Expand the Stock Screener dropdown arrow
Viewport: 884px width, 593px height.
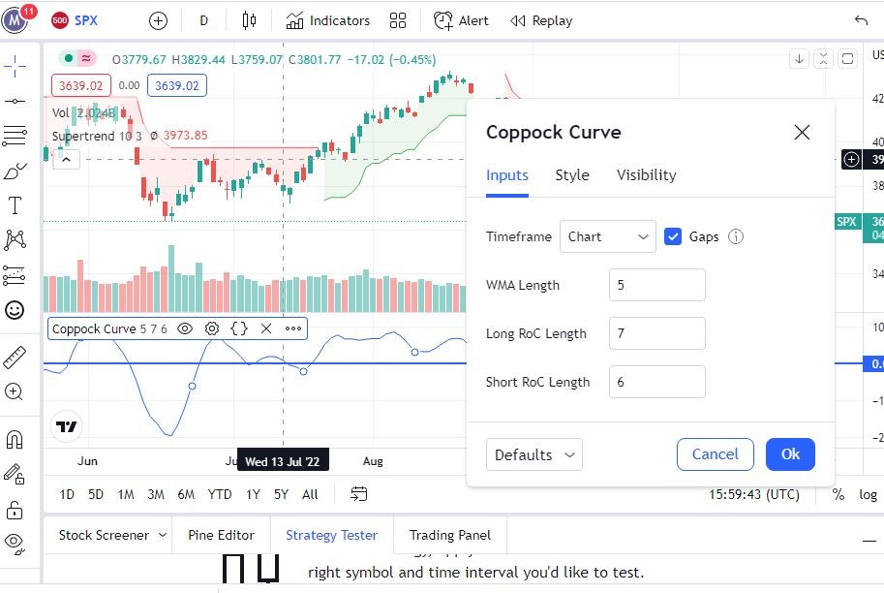(x=163, y=535)
